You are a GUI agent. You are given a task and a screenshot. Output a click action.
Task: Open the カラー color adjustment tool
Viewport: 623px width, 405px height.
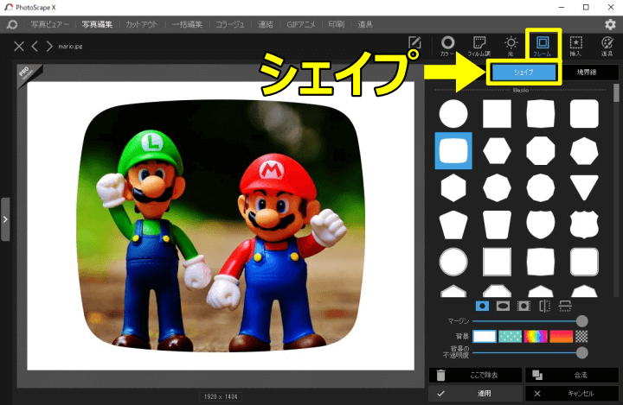coord(447,46)
